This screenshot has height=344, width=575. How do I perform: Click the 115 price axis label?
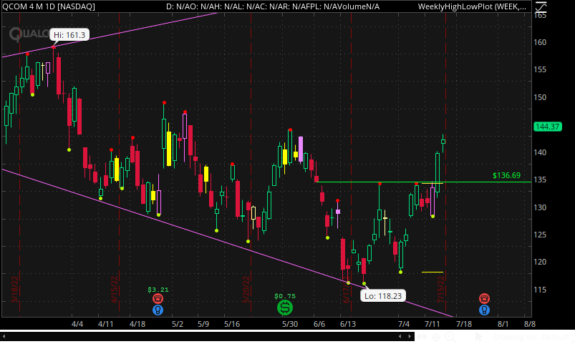point(540,290)
